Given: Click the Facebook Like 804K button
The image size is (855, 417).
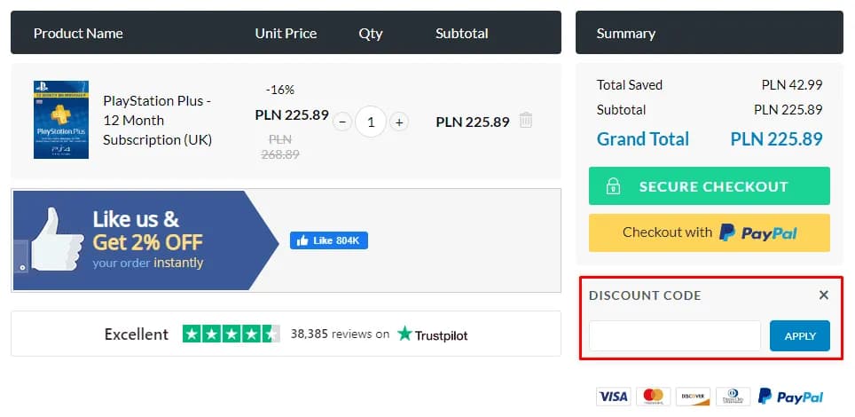Looking at the screenshot, I should tap(328, 240).
